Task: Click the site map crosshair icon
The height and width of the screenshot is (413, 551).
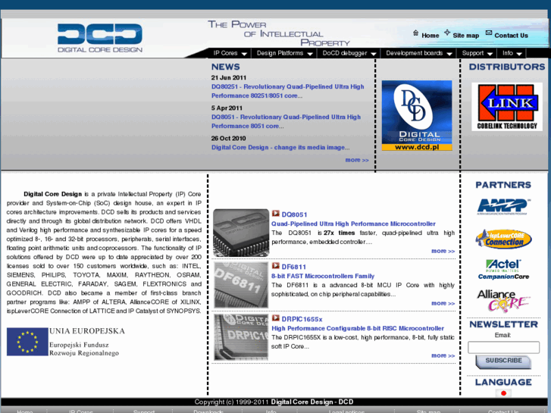Action: [447, 33]
